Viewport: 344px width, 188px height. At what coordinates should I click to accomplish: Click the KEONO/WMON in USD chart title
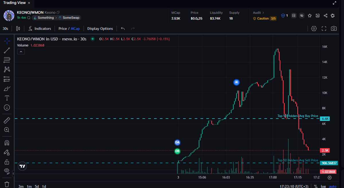[52, 39]
